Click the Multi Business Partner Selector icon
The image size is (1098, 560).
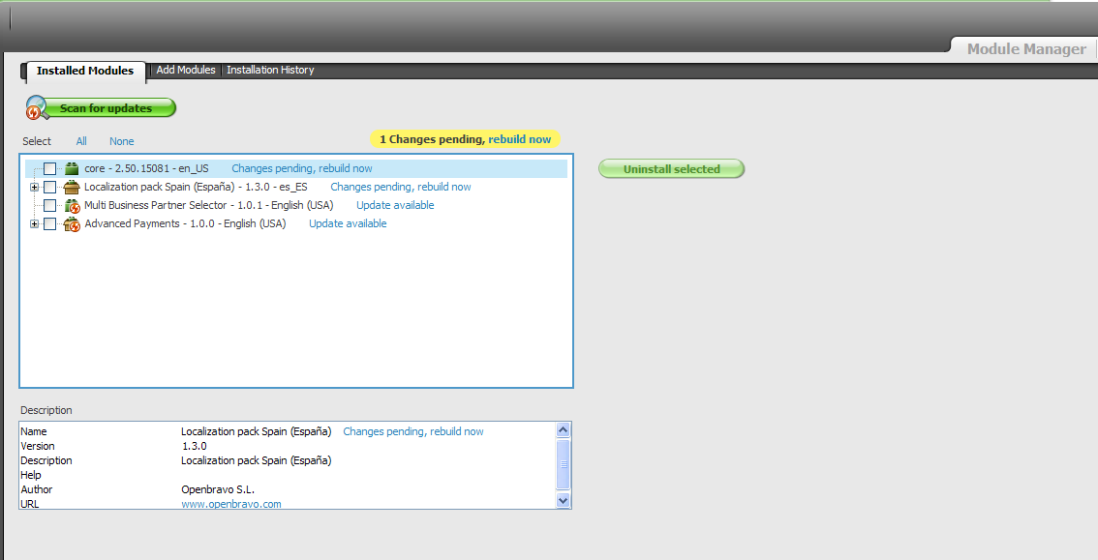click(71, 206)
